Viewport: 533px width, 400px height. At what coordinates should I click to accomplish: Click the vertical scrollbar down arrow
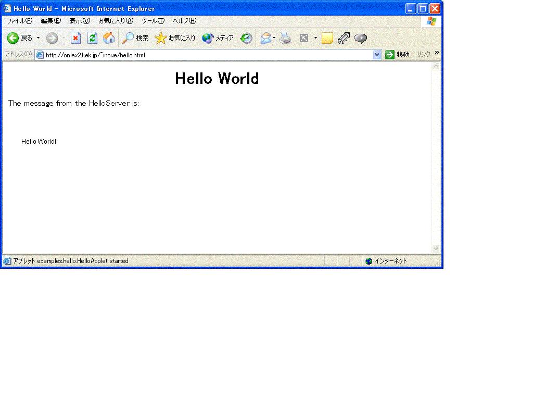pos(436,249)
